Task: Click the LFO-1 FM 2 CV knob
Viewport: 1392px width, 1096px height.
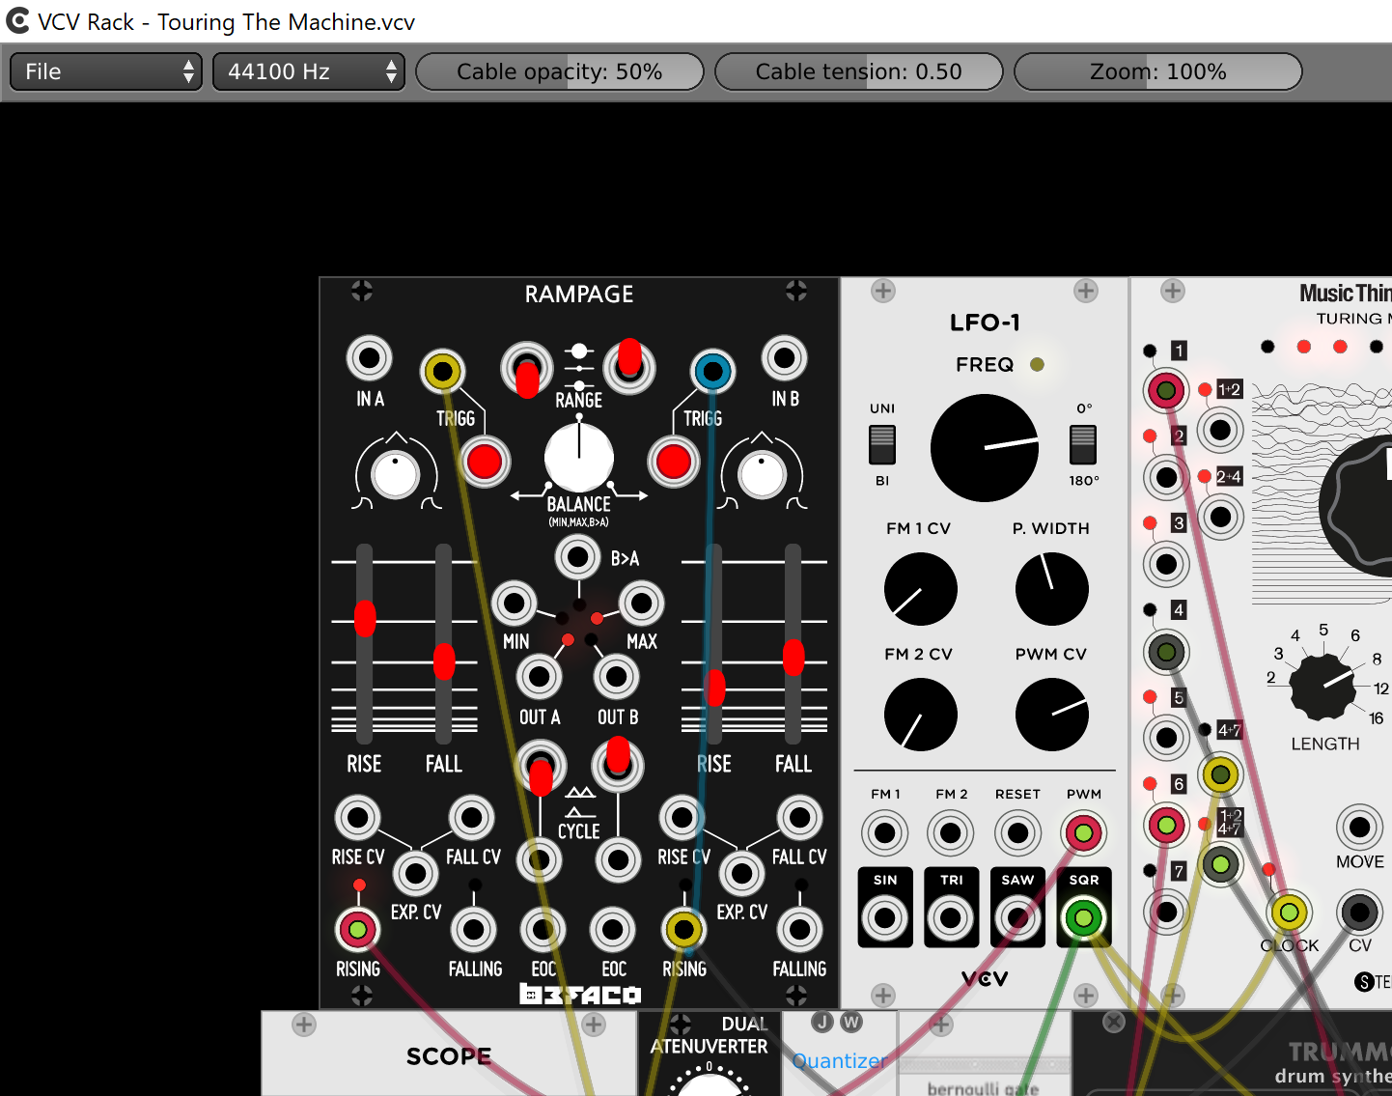Action: click(921, 715)
